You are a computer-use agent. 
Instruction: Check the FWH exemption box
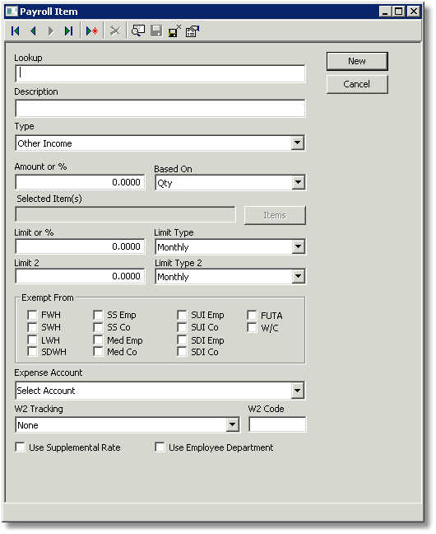coord(32,315)
